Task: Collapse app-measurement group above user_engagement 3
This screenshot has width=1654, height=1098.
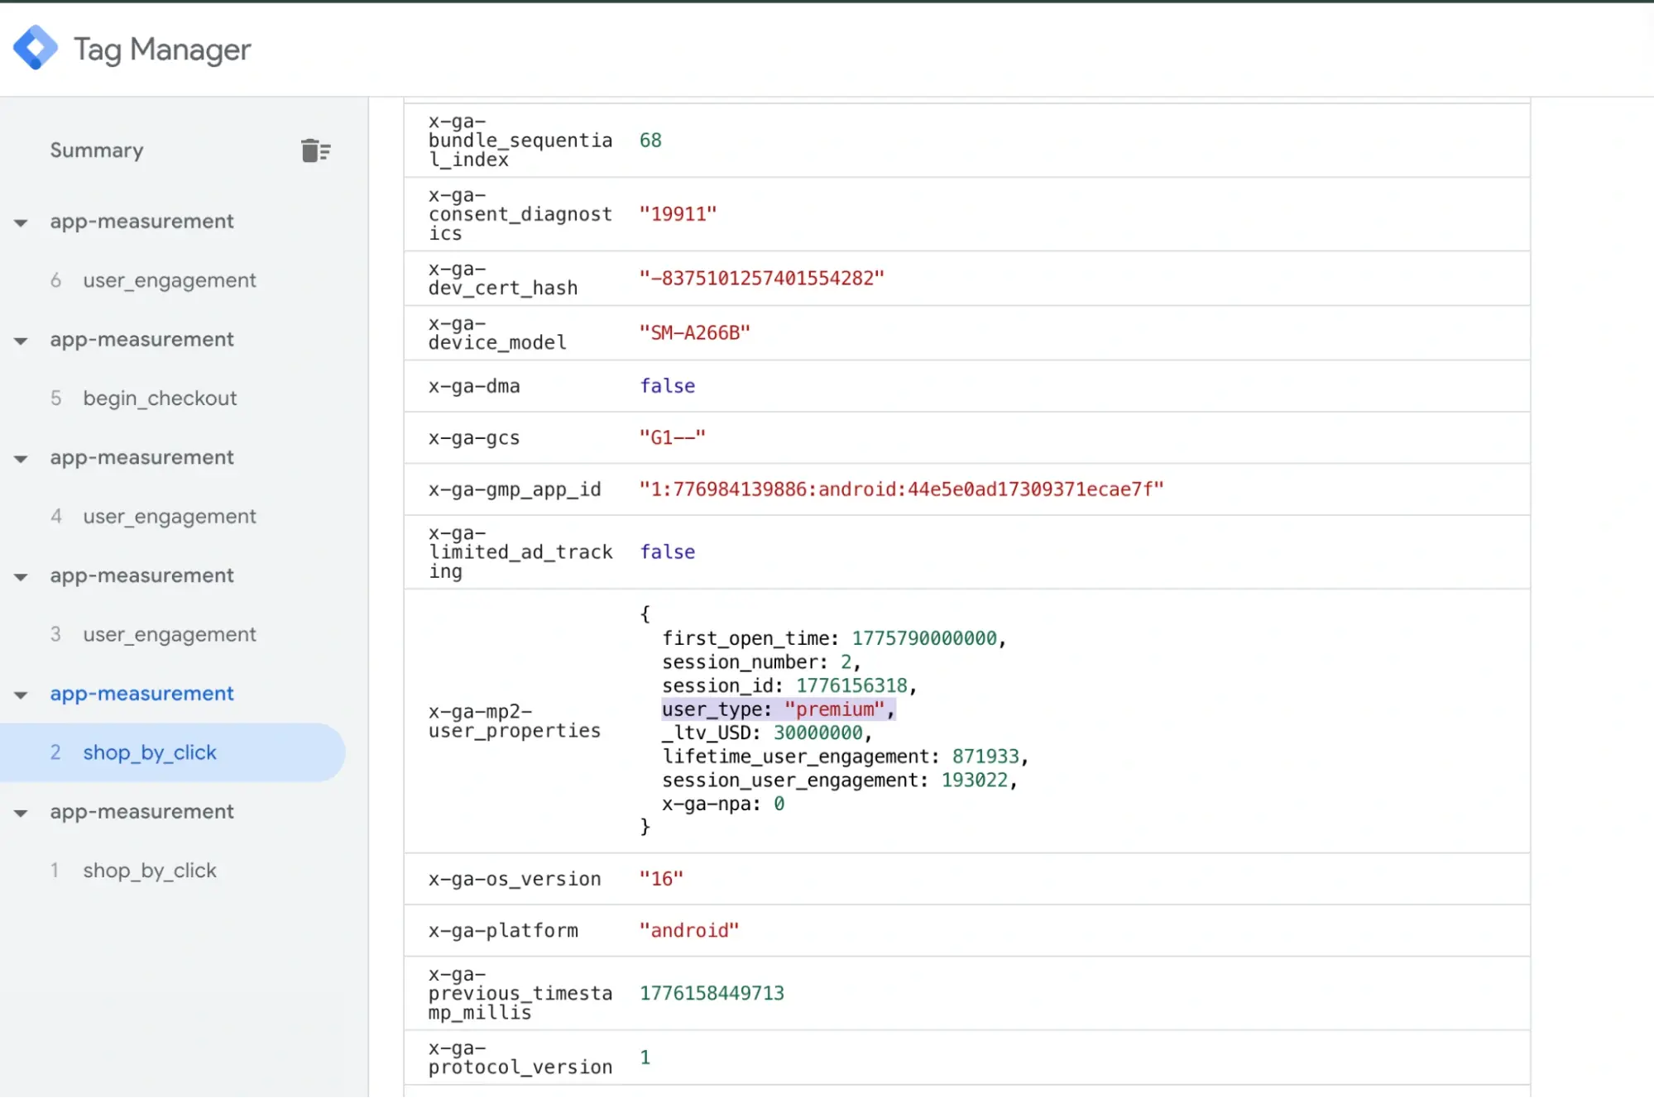Action: point(21,577)
